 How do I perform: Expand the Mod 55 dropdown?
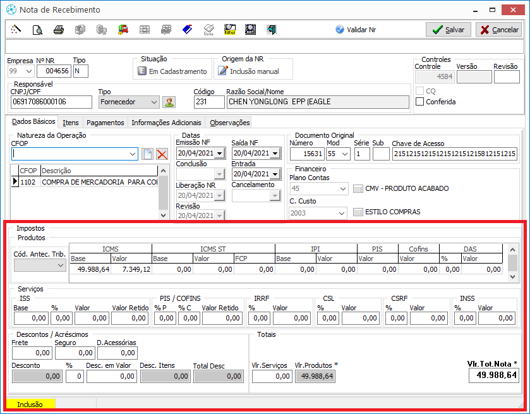coord(345,154)
